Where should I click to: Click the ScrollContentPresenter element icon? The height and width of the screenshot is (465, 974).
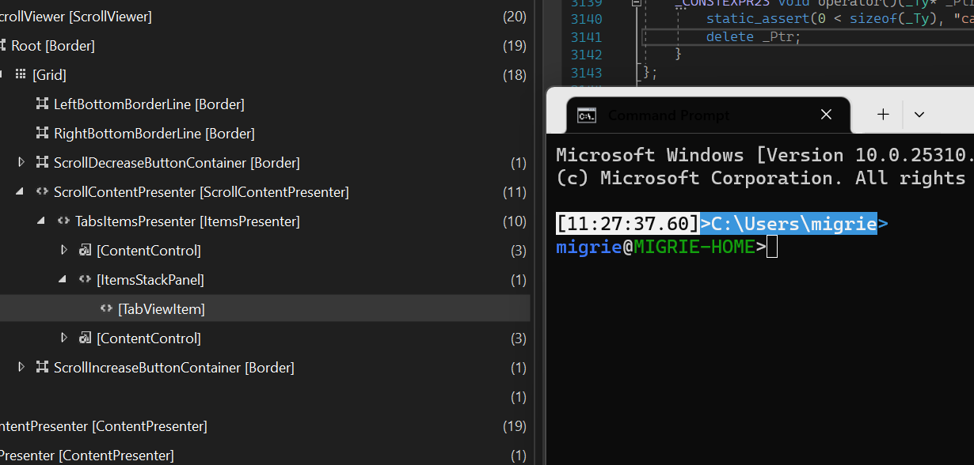[42, 191]
